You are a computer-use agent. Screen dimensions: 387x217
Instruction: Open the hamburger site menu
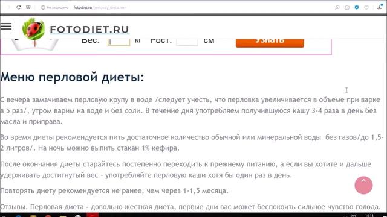click(x=6, y=26)
